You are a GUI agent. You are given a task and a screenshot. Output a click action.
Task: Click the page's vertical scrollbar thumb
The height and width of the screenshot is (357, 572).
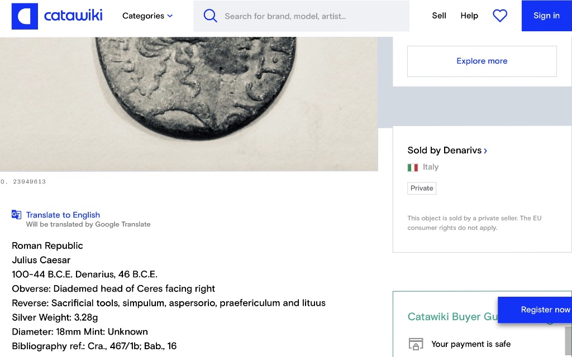click(x=568, y=341)
